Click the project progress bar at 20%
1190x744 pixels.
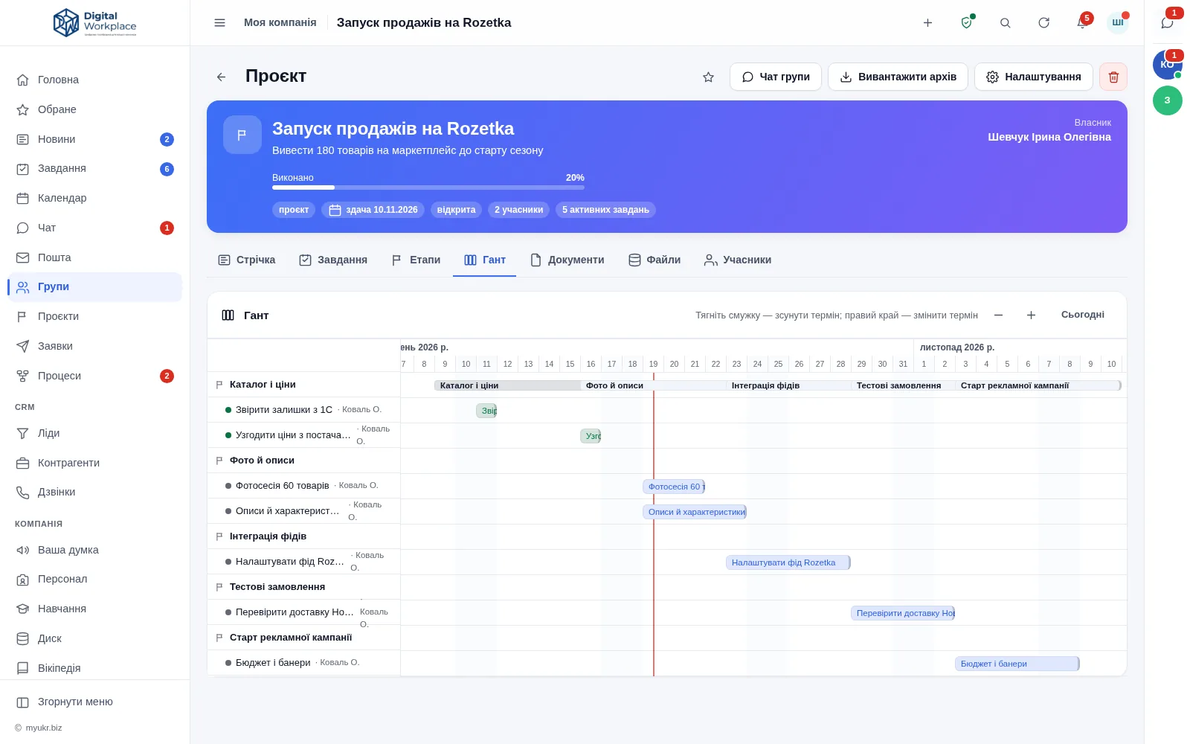[428, 187]
